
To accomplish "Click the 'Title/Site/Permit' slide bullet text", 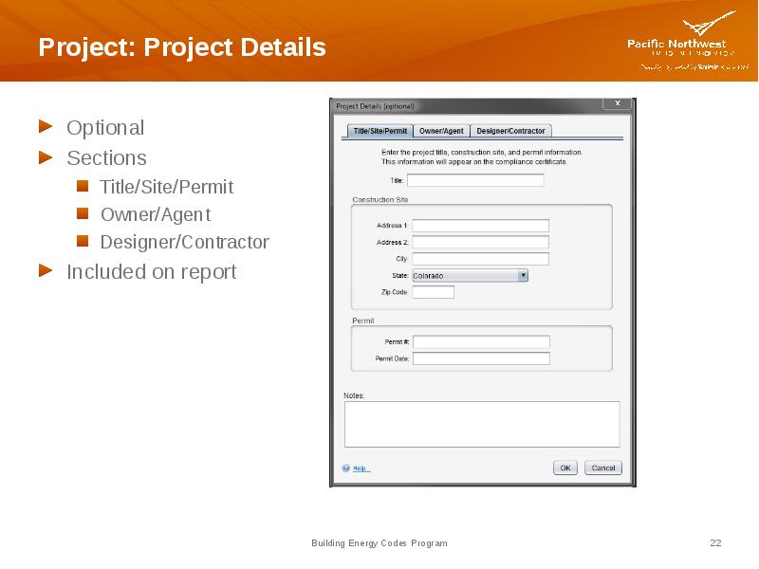I will coord(167,187).
